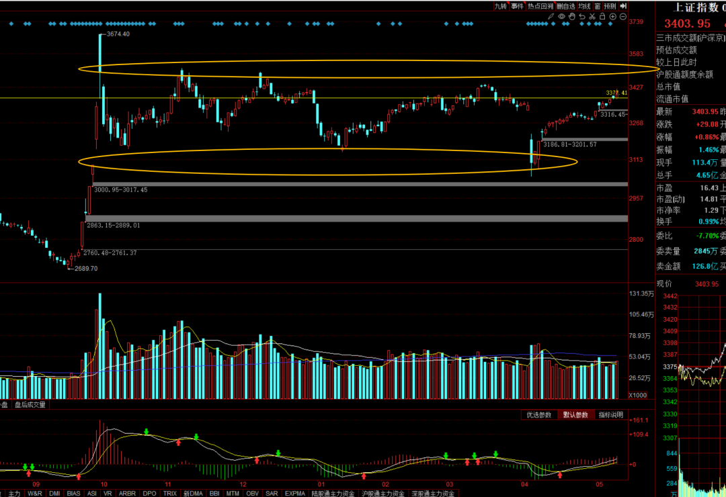Select the EXPMA indicator tab
726x497 pixels.
coord(294,493)
